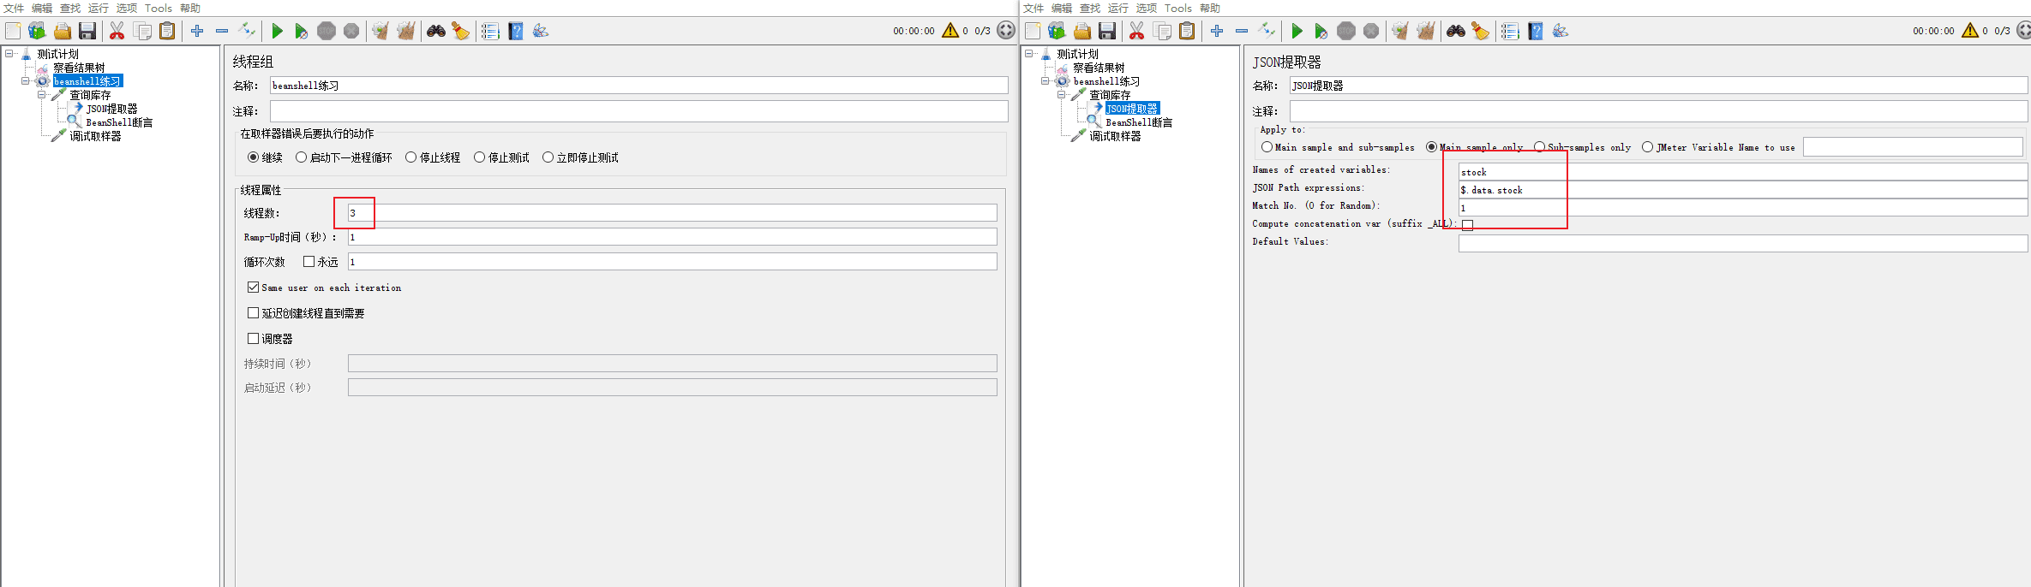Start the test in JSON提取器 window
The height and width of the screenshot is (587, 2031).
[x=1297, y=31]
